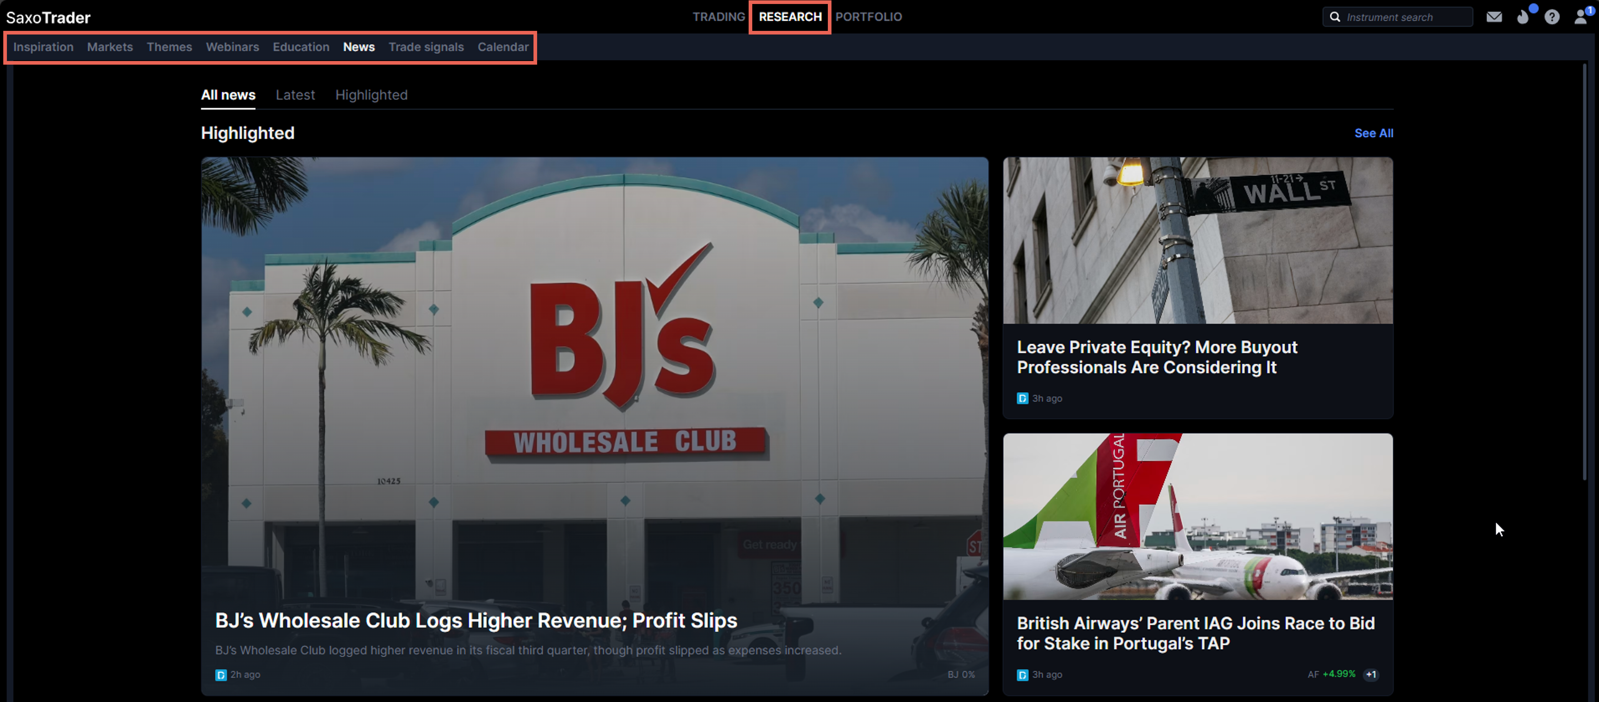Click the magnifying glass search icon
Screen dimensions: 1599x702
point(1334,17)
